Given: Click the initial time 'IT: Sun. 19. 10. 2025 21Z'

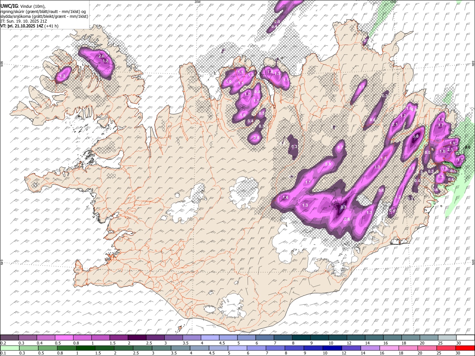Looking at the screenshot, I should pyautogui.click(x=24, y=21).
